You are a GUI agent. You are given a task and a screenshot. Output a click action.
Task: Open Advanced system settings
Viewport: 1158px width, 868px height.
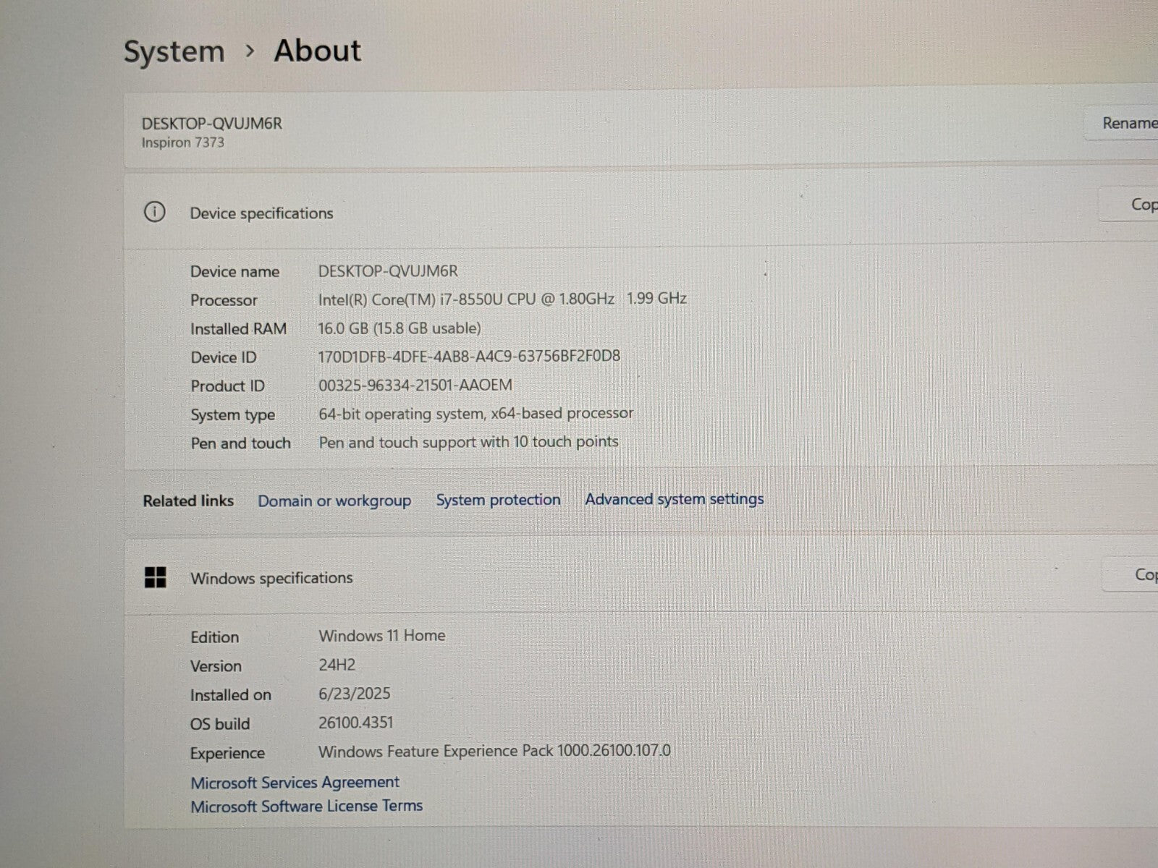674,499
